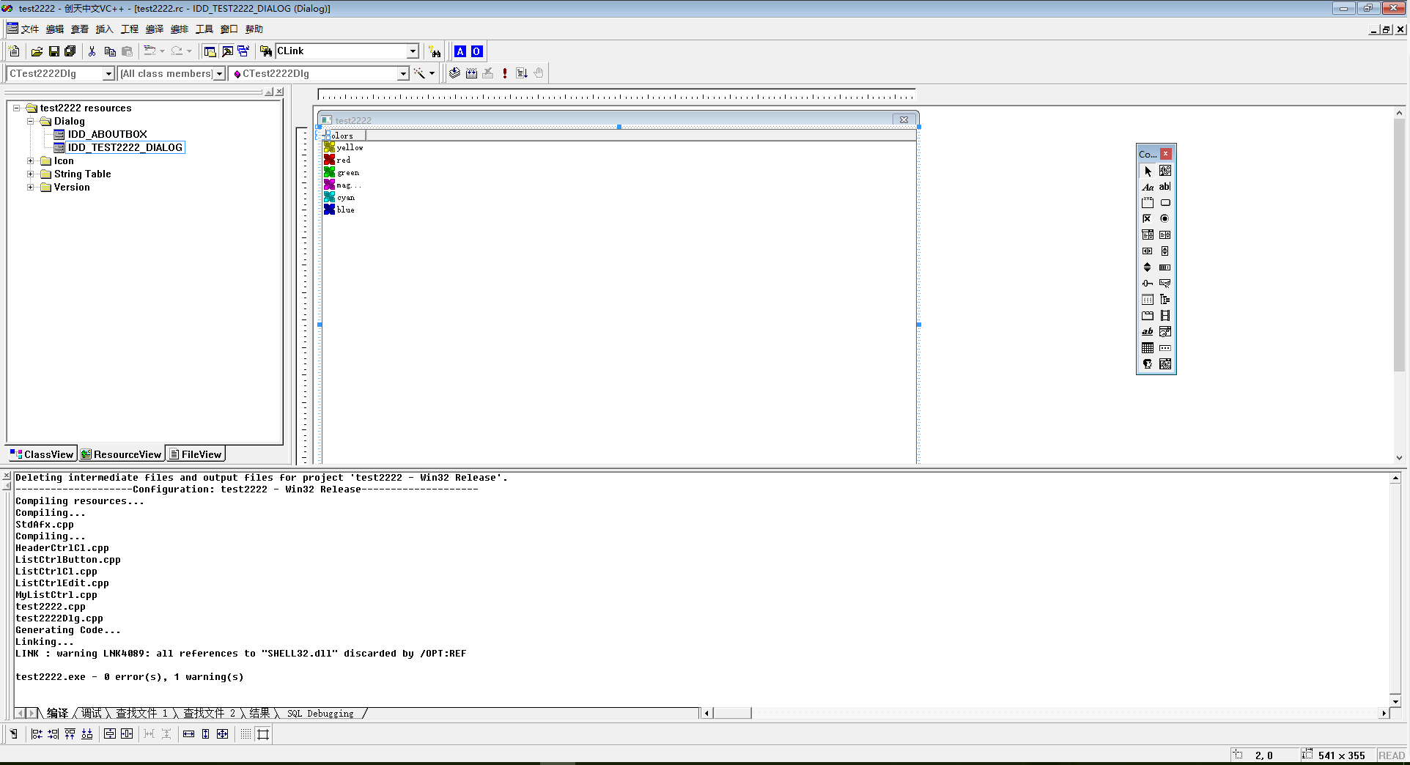Image resolution: width=1410 pixels, height=765 pixels.
Task: Open the All class members dropdown
Action: tap(218, 73)
